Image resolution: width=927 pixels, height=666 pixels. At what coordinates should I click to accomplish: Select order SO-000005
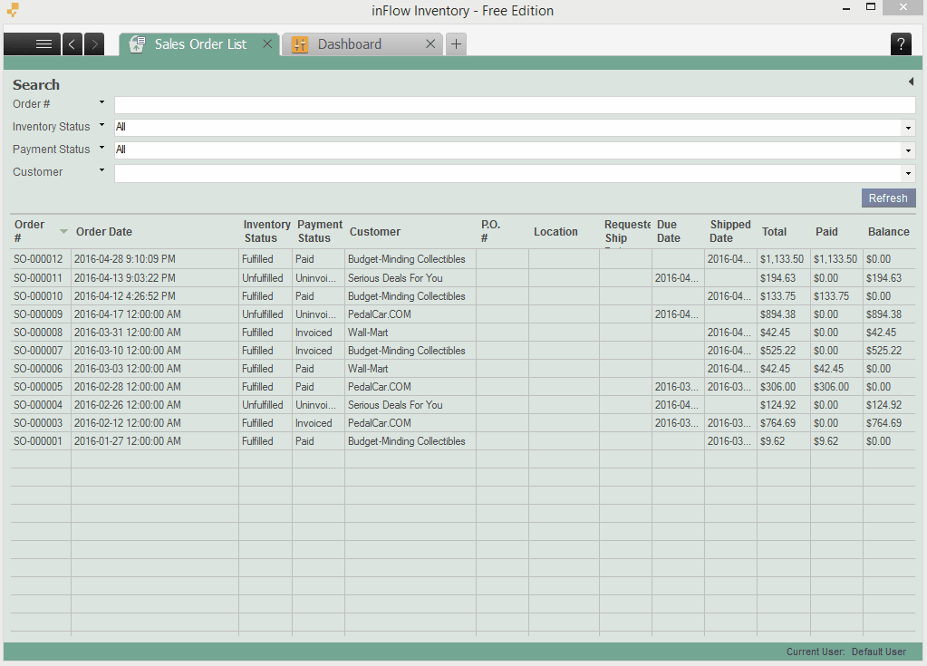[x=38, y=387]
